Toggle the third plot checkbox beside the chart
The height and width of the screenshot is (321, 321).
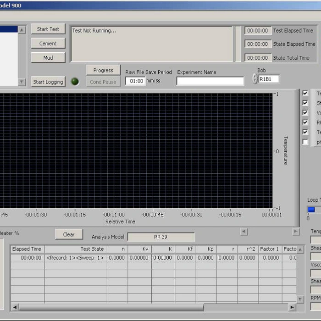point(305,113)
